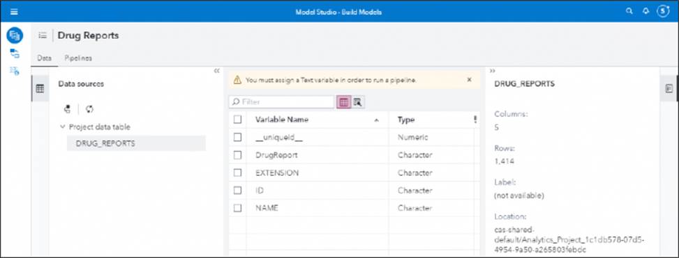Check the DrugReport variable checkbox
Image resolution: width=679 pixels, height=258 pixels.
pyautogui.click(x=237, y=155)
